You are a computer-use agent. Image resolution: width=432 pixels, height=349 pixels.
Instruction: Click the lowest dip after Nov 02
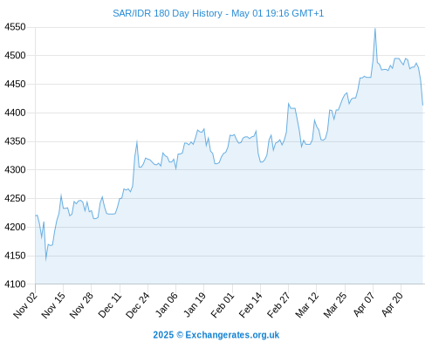[x=46, y=260]
